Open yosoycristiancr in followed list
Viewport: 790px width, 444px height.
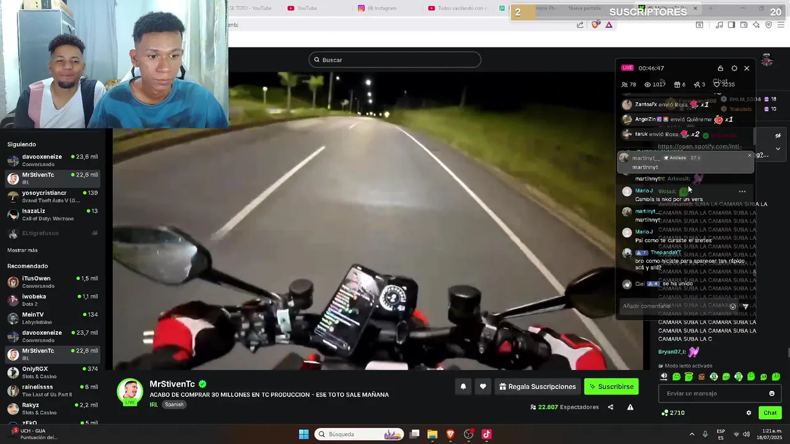pyautogui.click(x=52, y=197)
